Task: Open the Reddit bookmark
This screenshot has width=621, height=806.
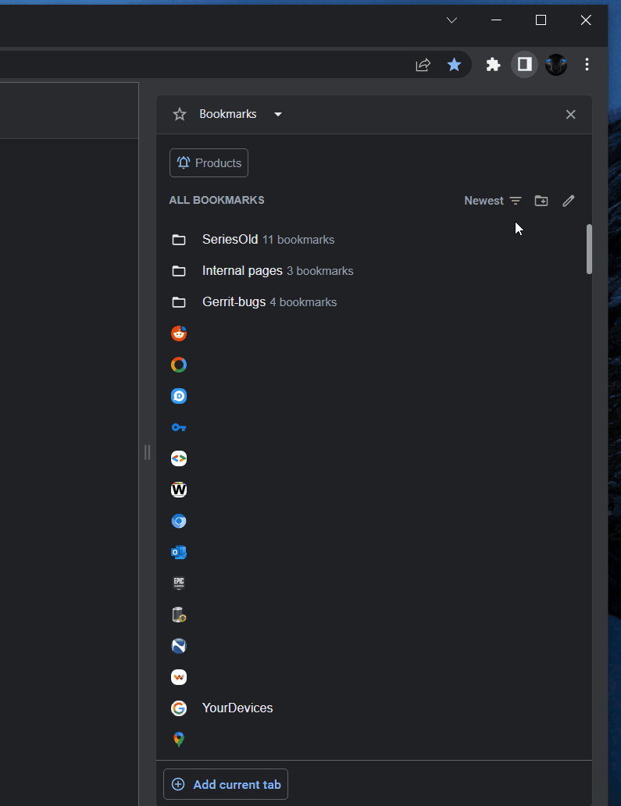Action: pos(179,333)
